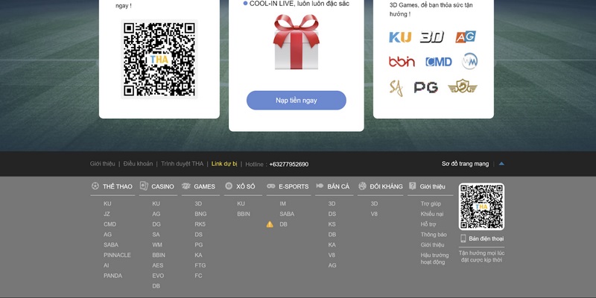Click the playing cards icon beside CASINO
The width and height of the screenshot is (596, 298).
pyautogui.click(x=144, y=186)
